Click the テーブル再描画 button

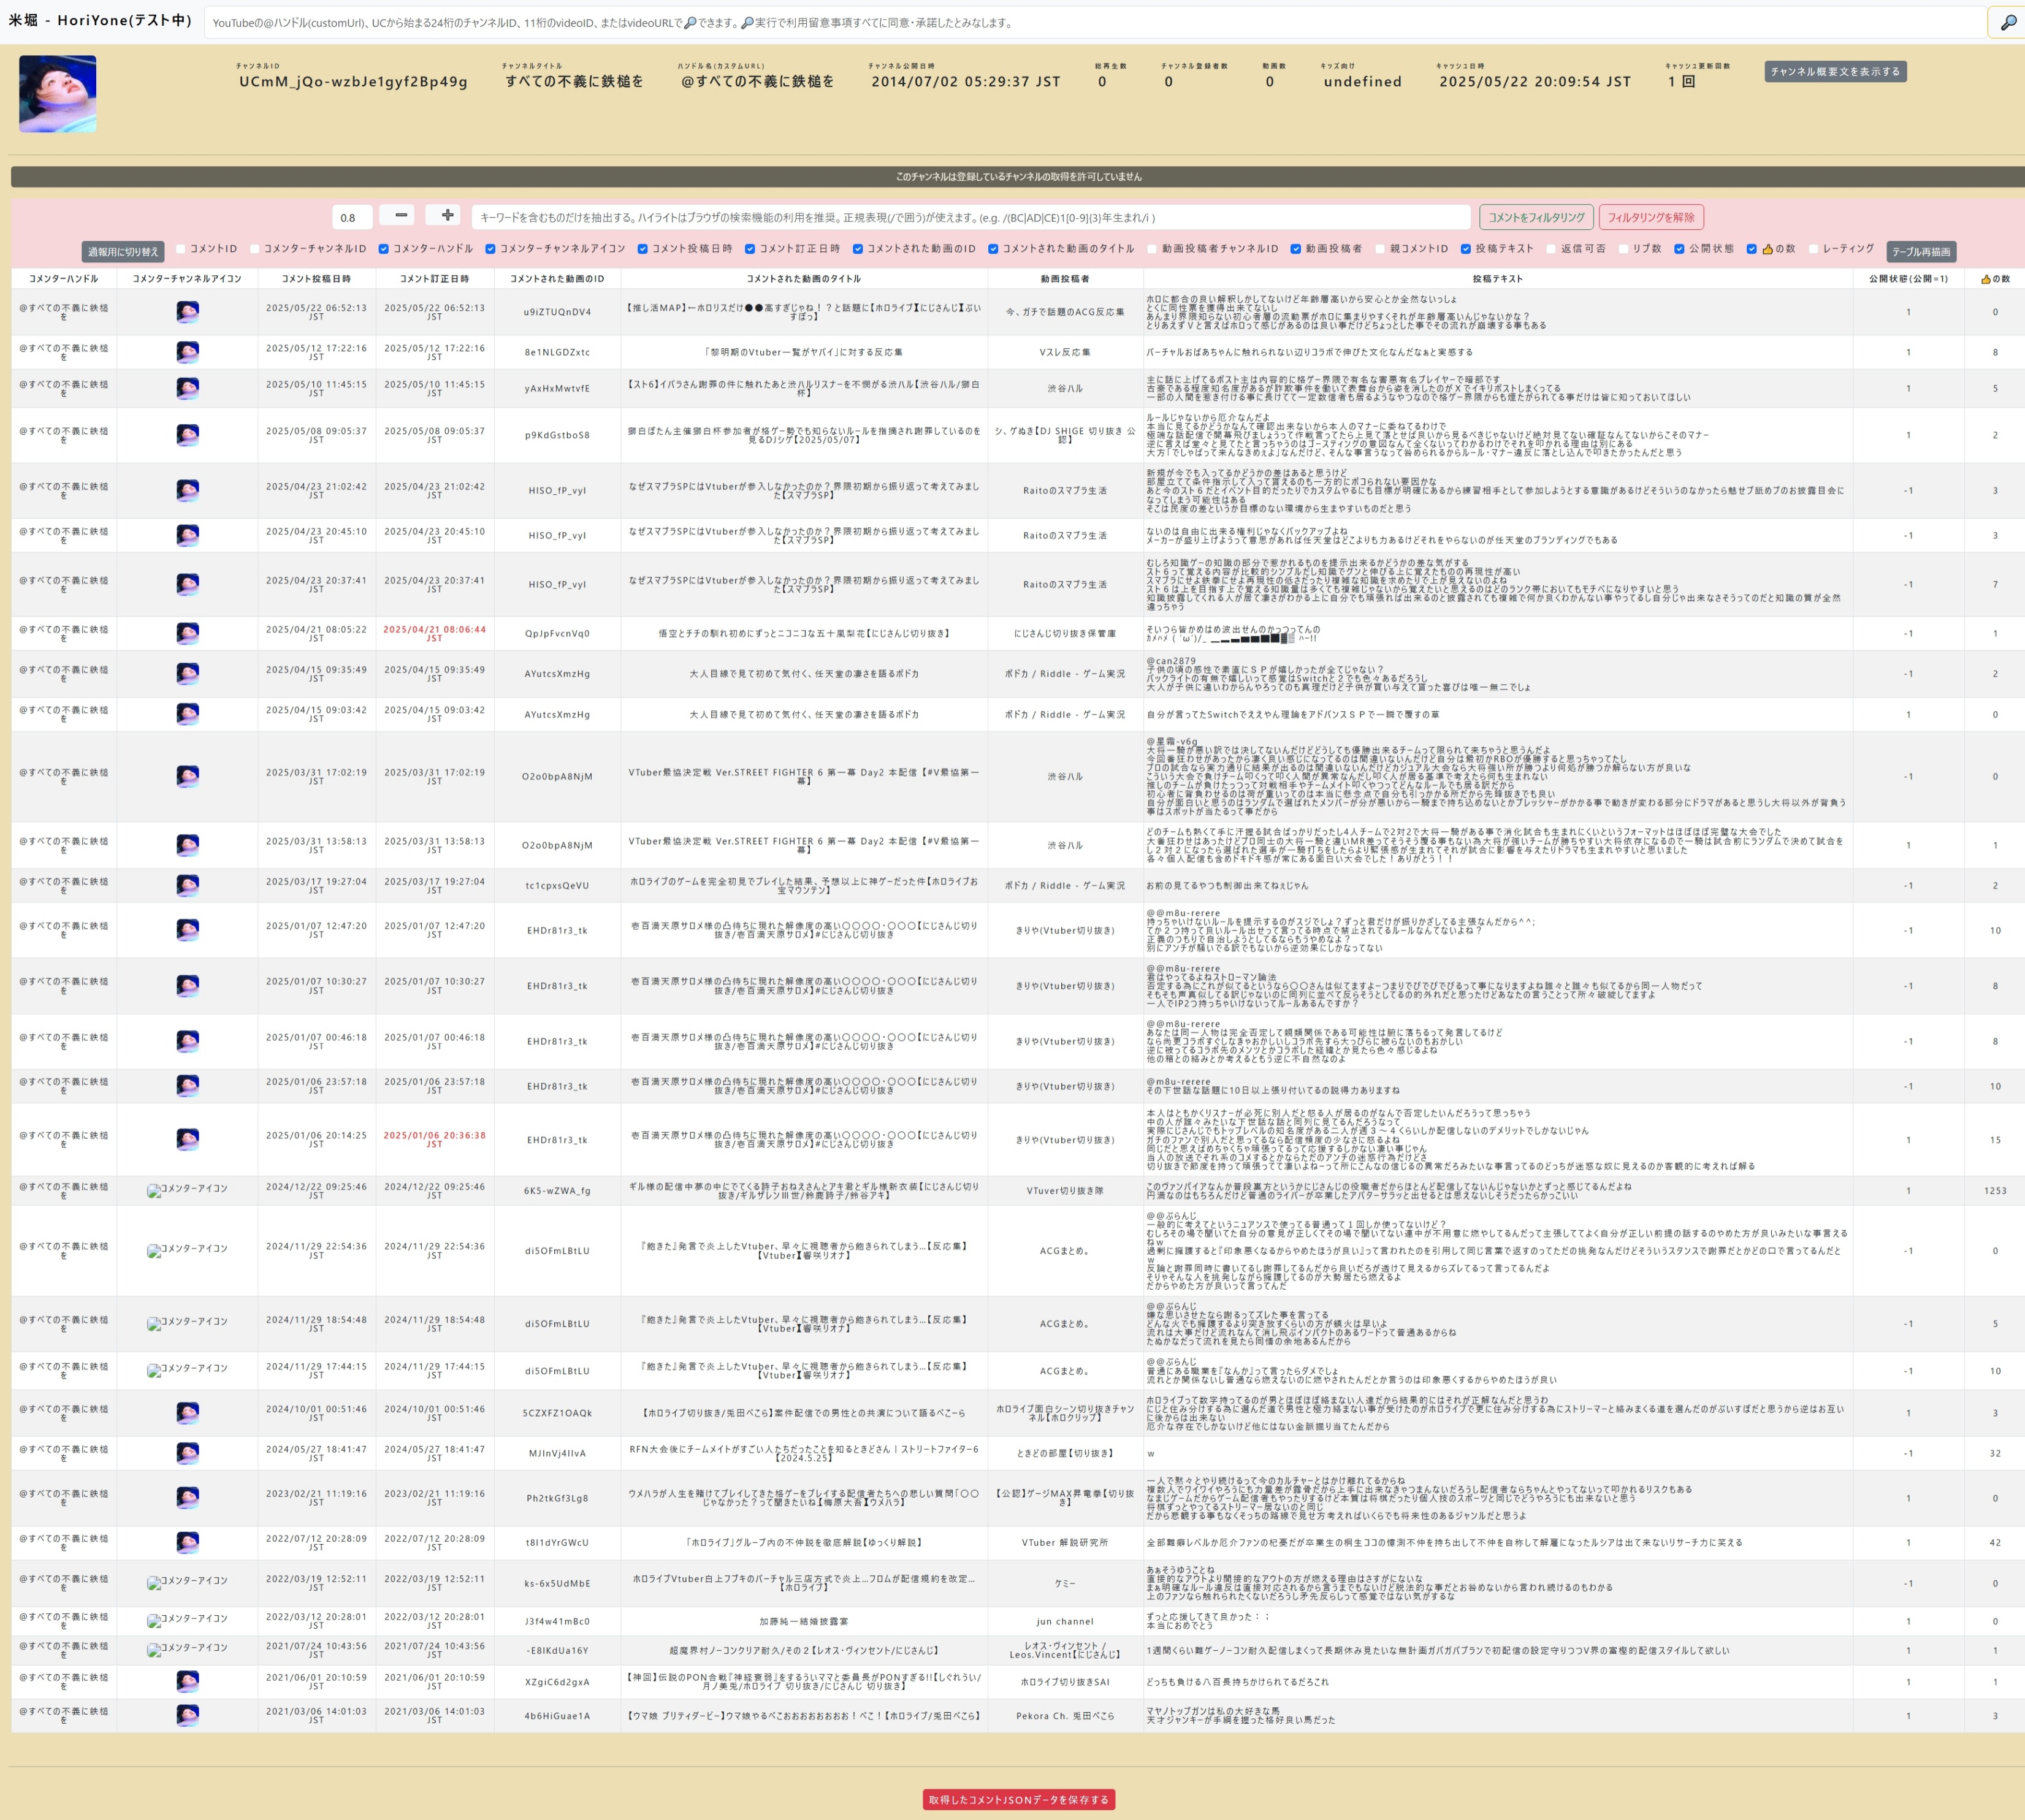[x=1921, y=252]
